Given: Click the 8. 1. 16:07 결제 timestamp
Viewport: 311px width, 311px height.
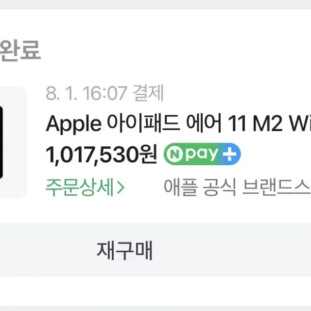Looking at the screenshot, I should pyautogui.click(x=104, y=93).
